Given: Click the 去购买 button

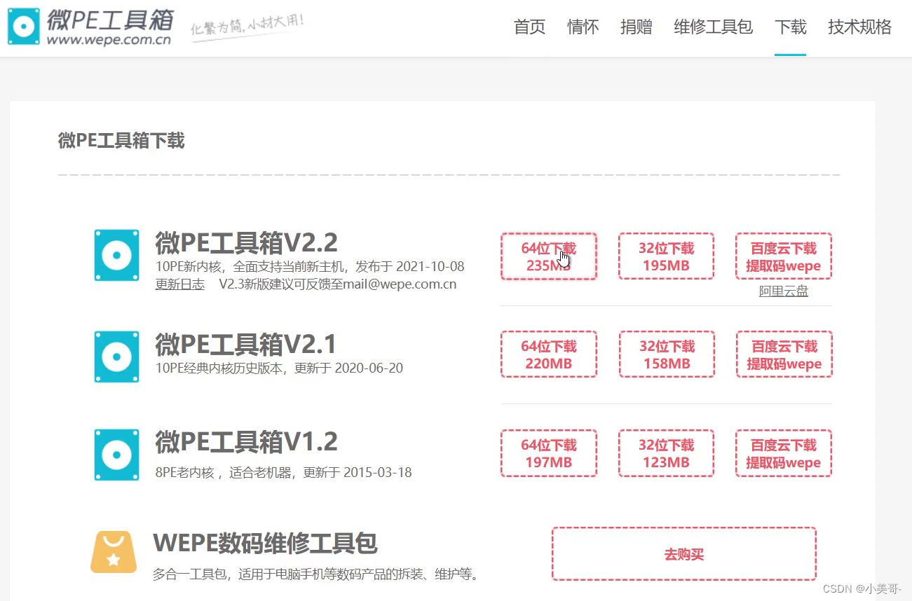Looking at the screenshot, I should (x=684, y=554).
